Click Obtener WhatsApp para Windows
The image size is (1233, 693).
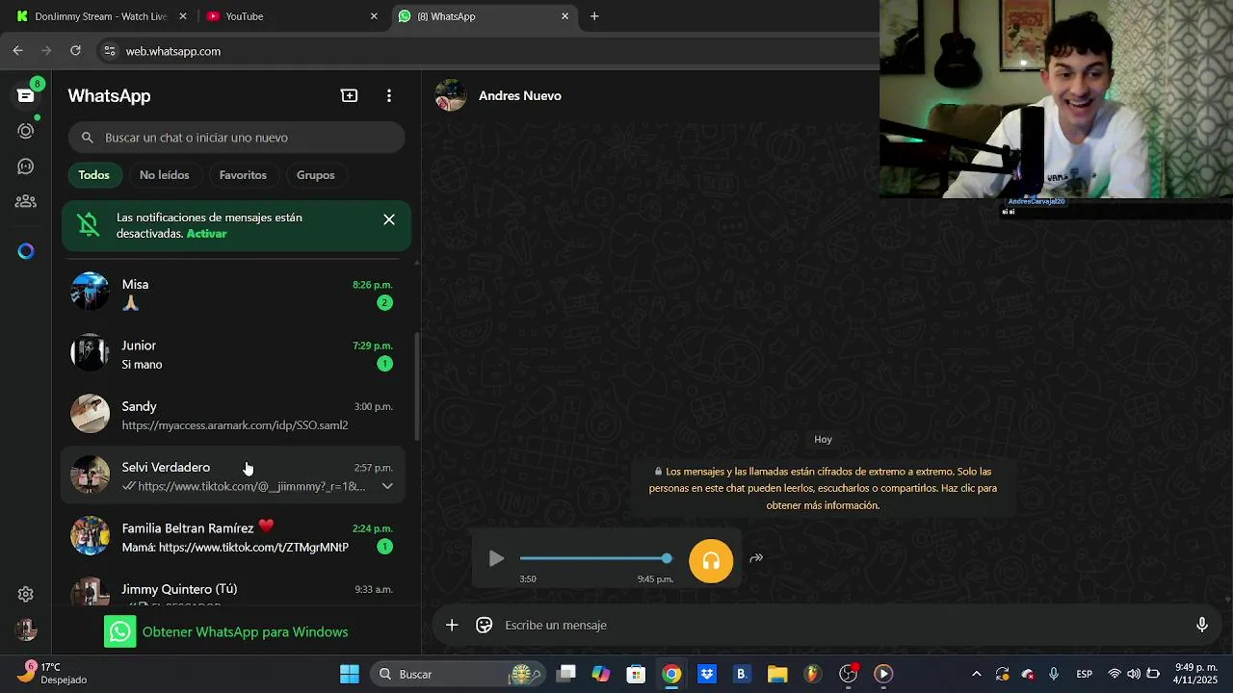tap(226, 631)
